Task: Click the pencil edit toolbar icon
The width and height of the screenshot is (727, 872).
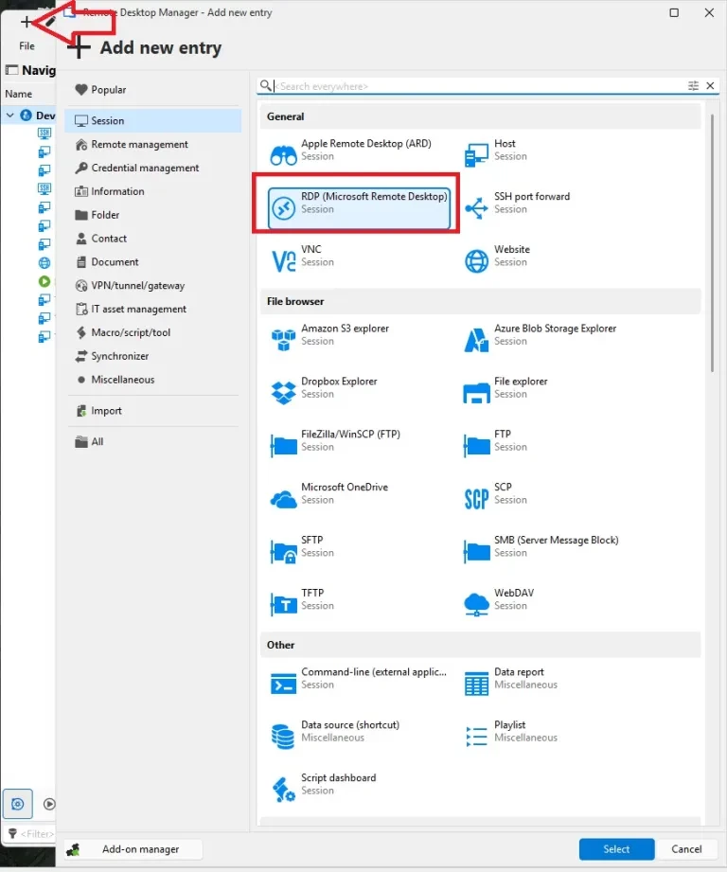Action: pyautogui.click(x=50, y=22)
